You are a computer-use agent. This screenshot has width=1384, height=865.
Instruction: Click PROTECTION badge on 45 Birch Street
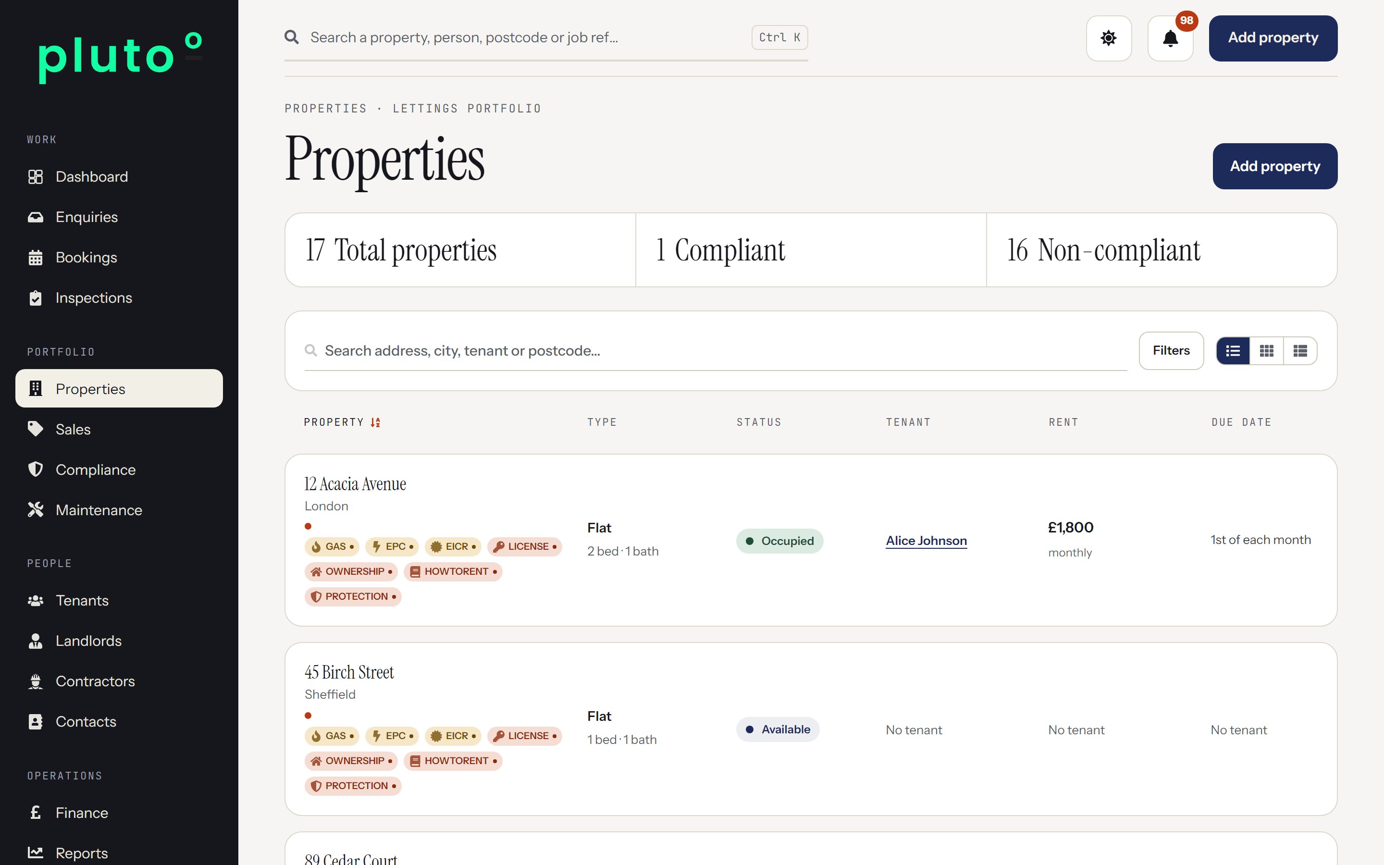pyautogui.click(x=353, y=786)
